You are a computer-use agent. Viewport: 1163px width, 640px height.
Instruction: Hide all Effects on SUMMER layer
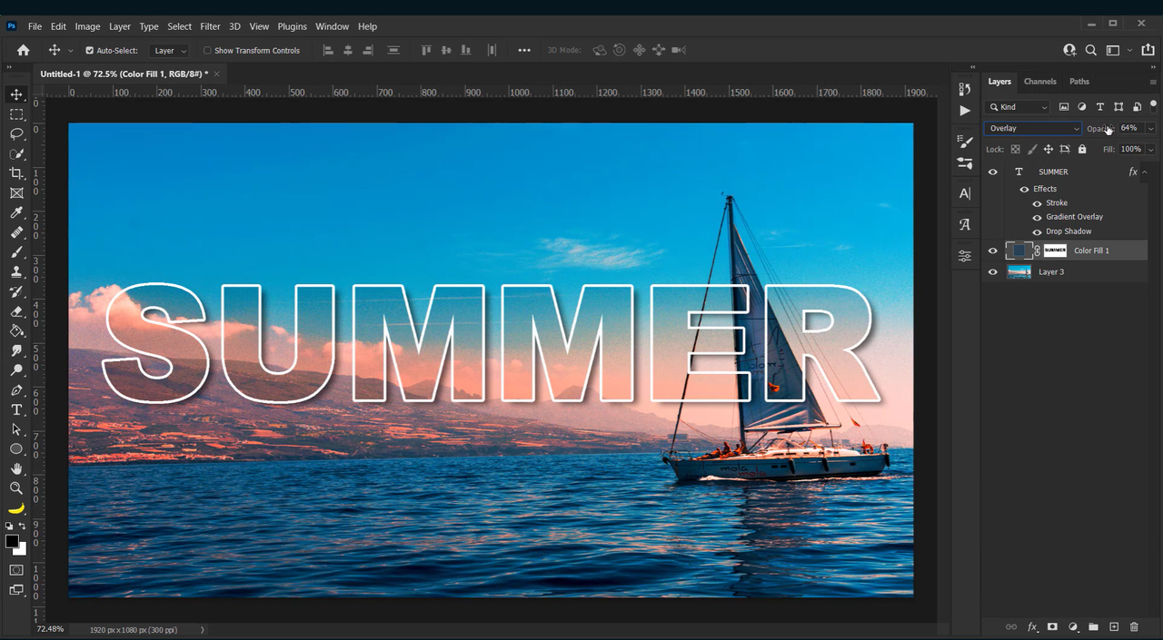1024,189
